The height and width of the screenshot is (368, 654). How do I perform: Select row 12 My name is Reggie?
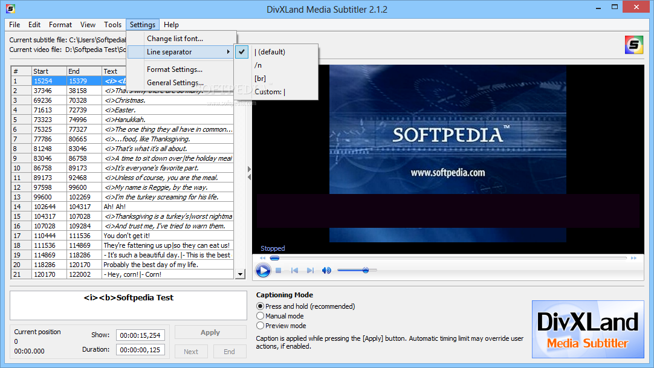pyautogui.click(x=122, y=187)
